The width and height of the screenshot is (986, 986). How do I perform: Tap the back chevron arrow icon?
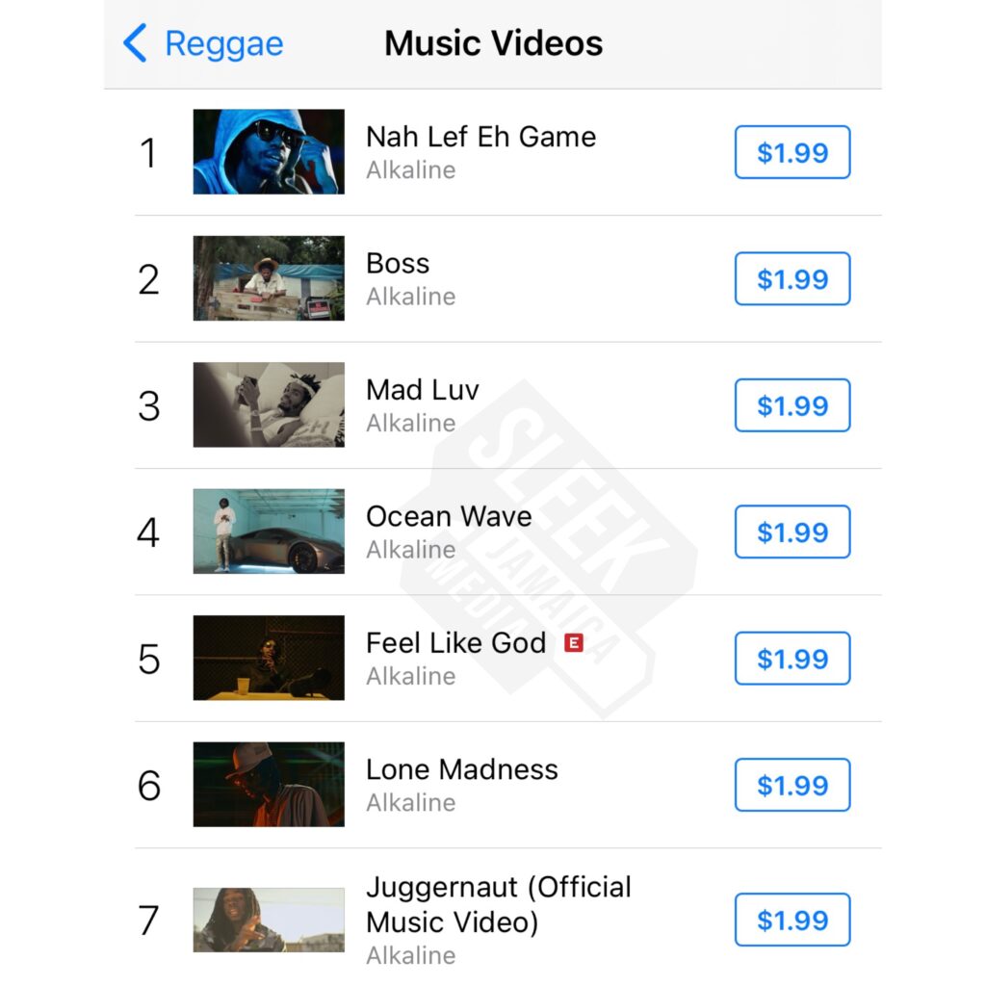135,42
